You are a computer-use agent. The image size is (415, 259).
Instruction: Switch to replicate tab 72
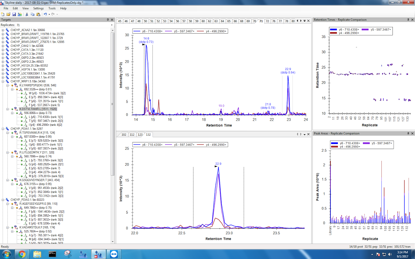(x=267, y=21)
